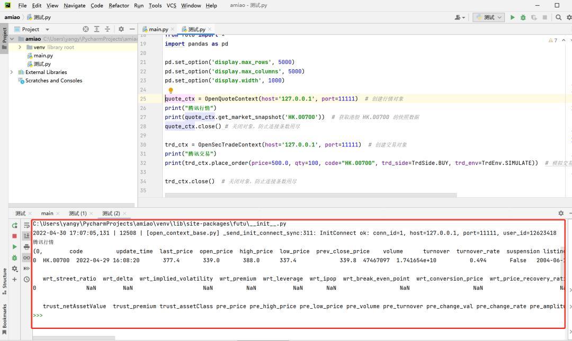Stop the process with the red square
Screen dimensions: 572x341
(x=15, y=236)
